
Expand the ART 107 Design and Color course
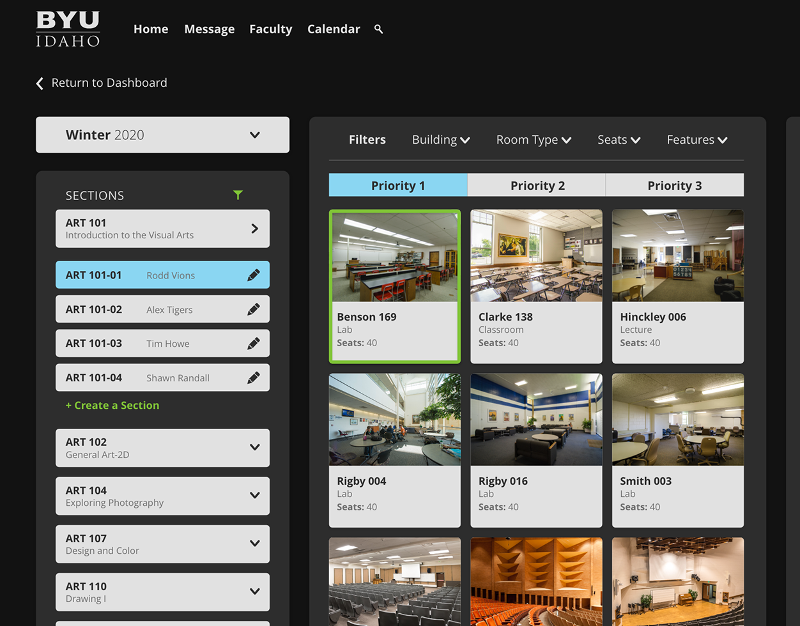162,544
